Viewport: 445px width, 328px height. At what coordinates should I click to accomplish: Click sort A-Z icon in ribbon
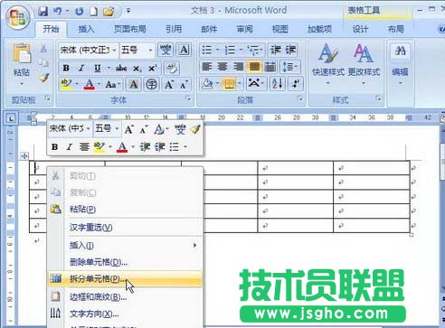277,84
